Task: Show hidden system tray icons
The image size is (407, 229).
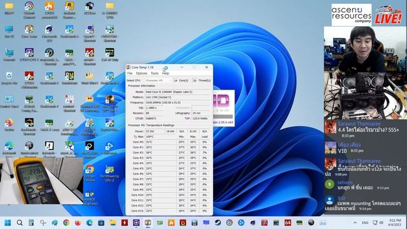Action: [x=355, y=223]
